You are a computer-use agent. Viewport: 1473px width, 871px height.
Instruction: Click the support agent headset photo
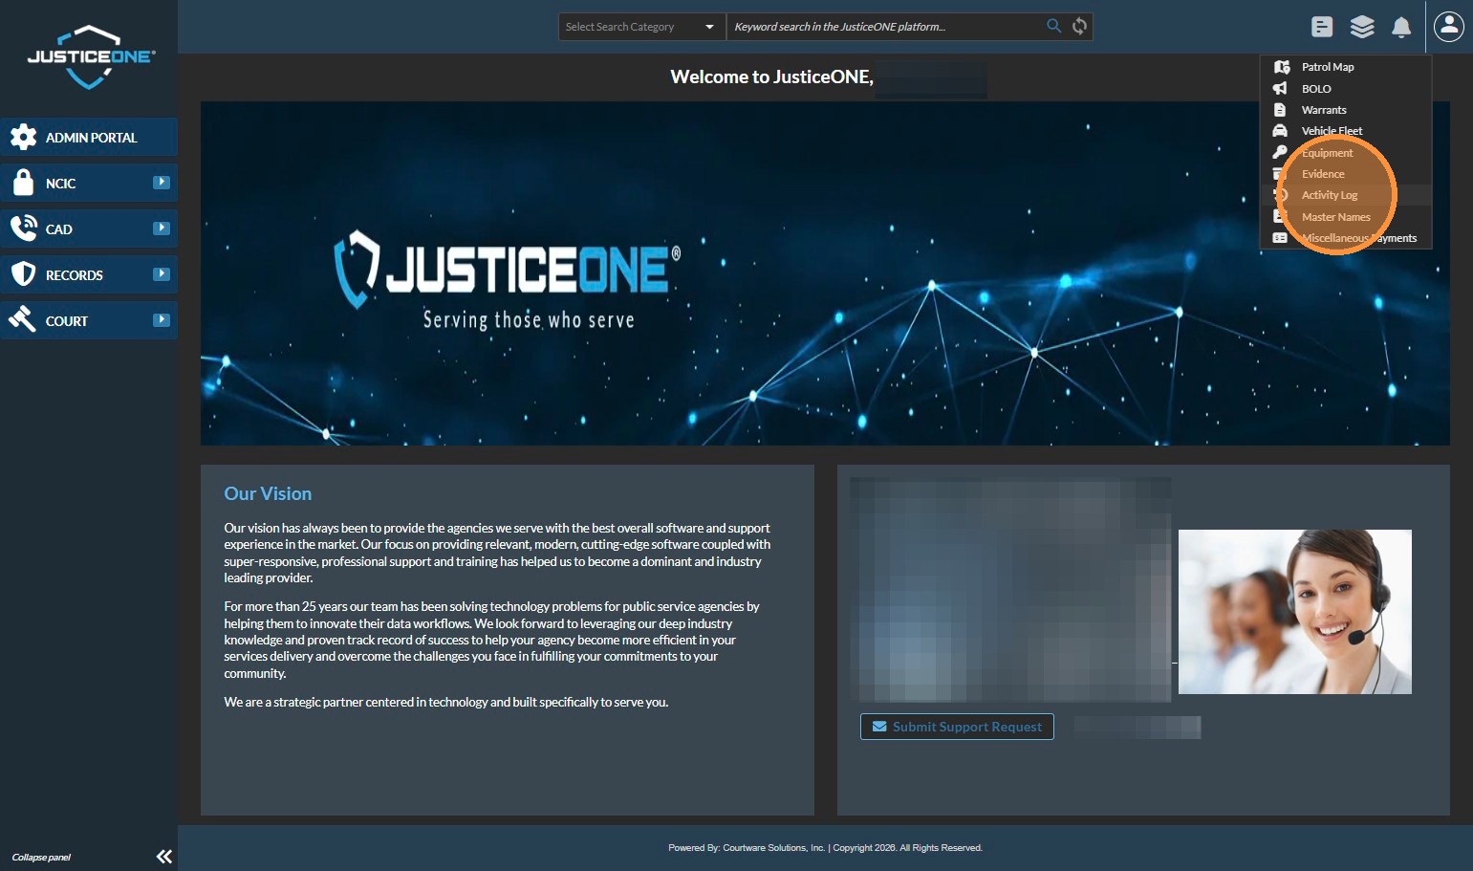[1294, 612]
